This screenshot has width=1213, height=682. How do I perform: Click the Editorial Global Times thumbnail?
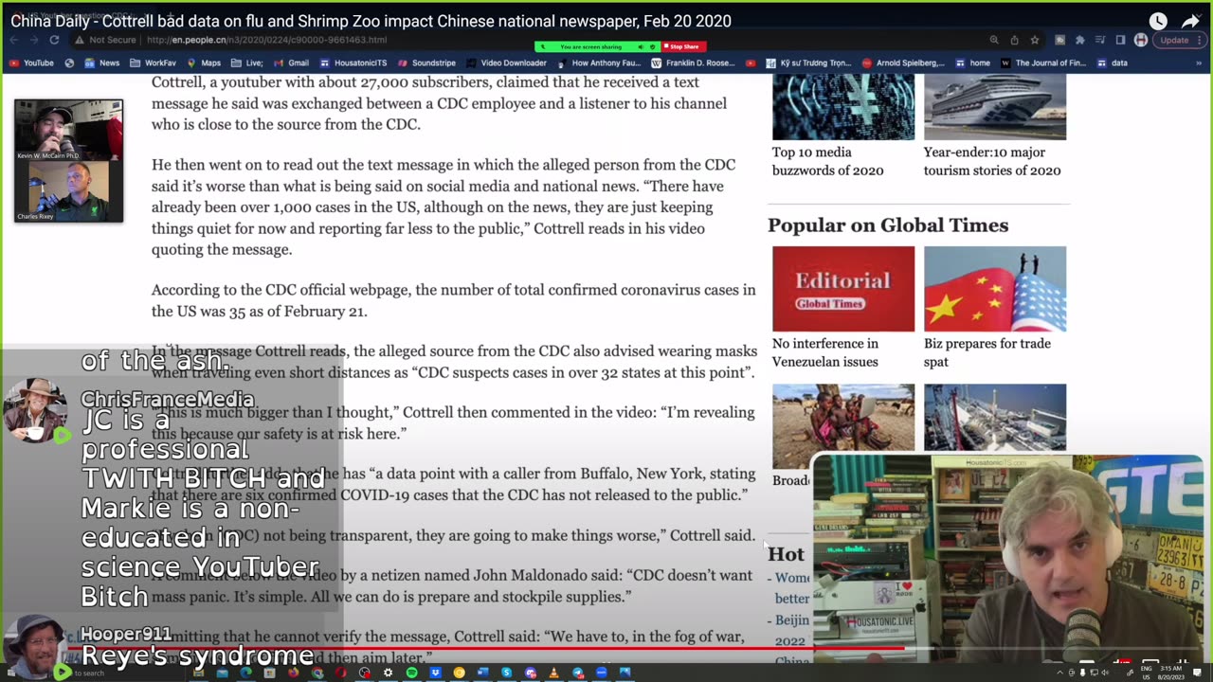843,289
